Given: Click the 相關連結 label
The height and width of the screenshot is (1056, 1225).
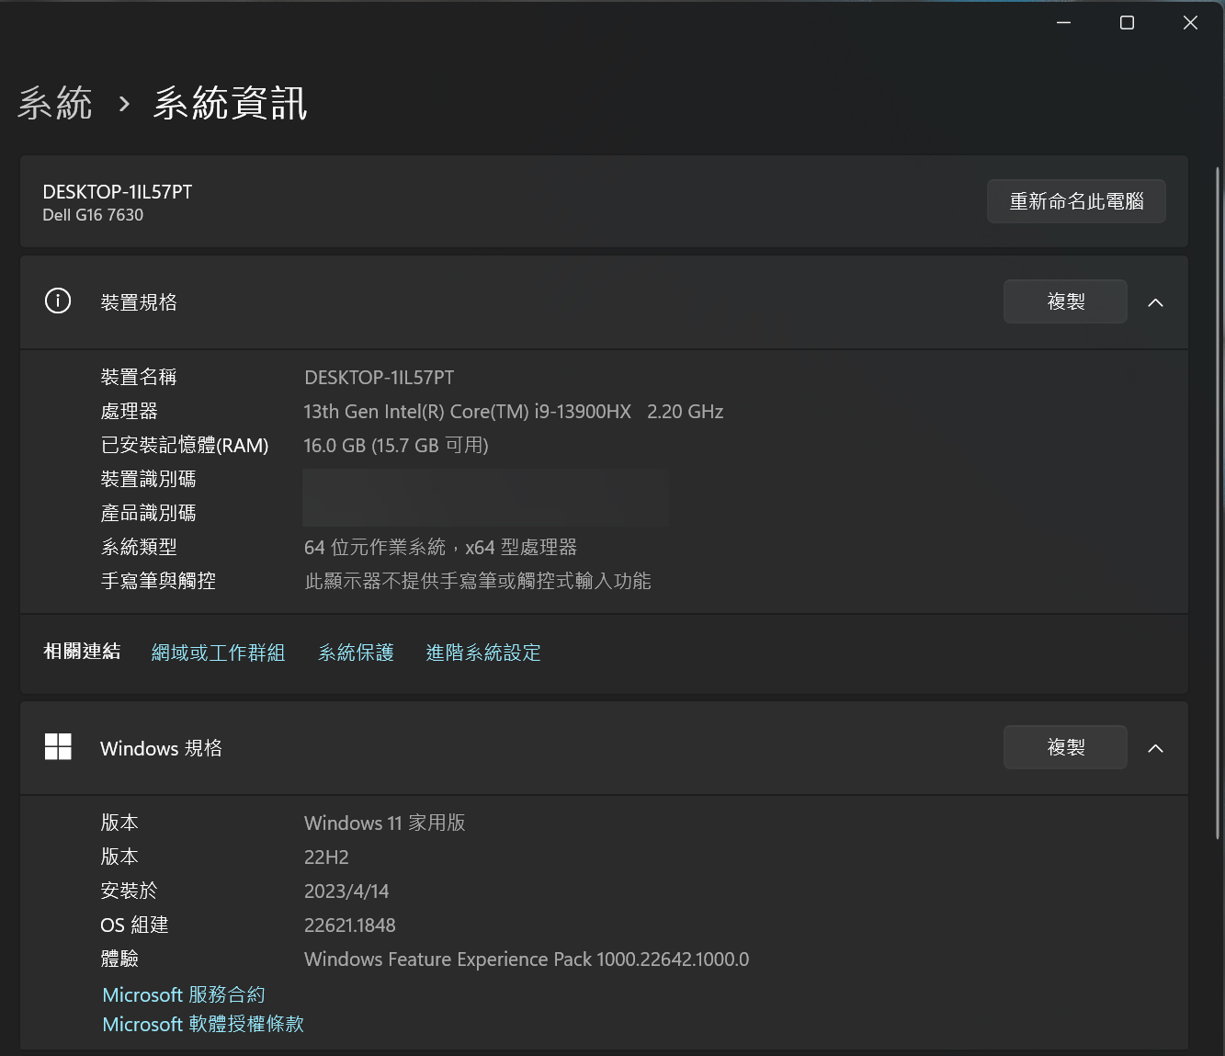Looking at the screenshot, I should 82,652.
